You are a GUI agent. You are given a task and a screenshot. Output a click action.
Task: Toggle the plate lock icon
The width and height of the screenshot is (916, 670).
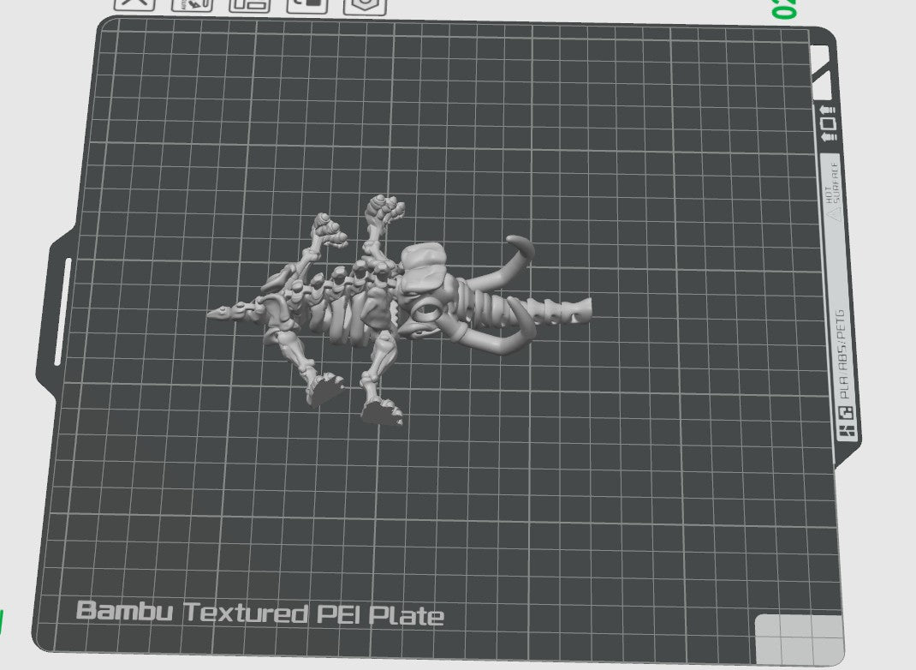306,3
